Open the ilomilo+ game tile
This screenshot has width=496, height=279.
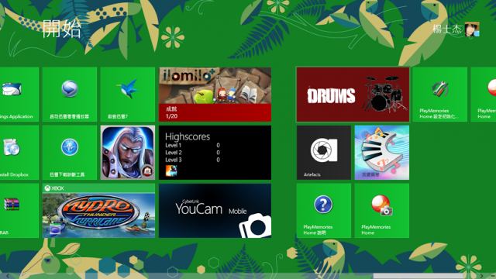point(215,95)
